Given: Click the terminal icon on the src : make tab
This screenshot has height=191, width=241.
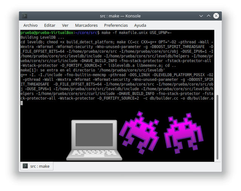Looking at the screenshot, I should (x=25, y=166).
